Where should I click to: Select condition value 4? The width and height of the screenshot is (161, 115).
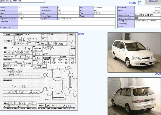click(x=58, y=8)
